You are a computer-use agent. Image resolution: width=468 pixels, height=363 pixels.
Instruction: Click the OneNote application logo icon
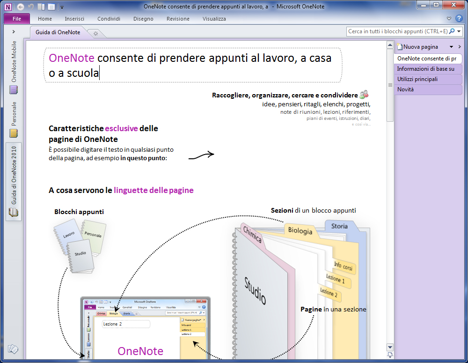(8, 7)
